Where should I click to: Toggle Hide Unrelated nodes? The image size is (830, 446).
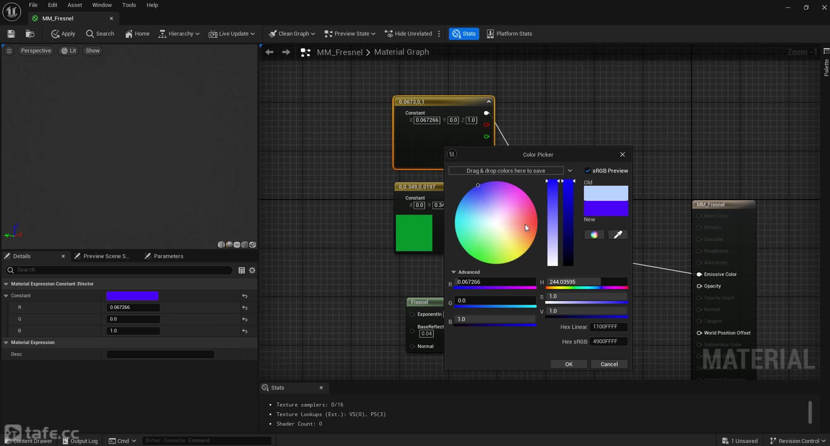(x=408, y=34)
